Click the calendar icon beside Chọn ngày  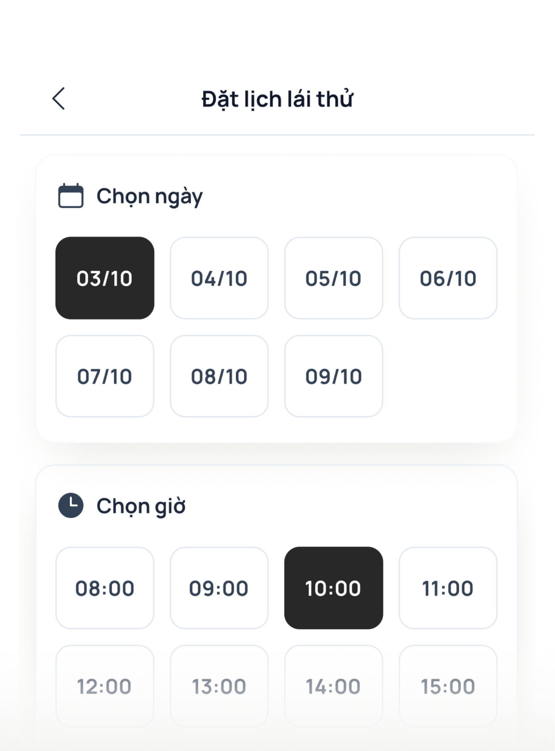(x=71, y=196)
